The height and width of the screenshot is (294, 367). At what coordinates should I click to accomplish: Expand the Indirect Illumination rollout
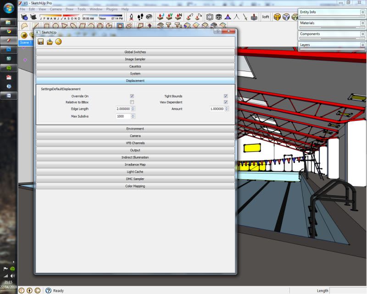click(135, 157)
